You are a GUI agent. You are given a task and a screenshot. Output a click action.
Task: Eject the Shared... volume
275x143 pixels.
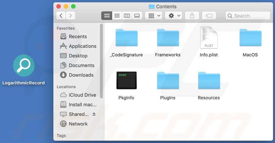[x=94, y=114]
